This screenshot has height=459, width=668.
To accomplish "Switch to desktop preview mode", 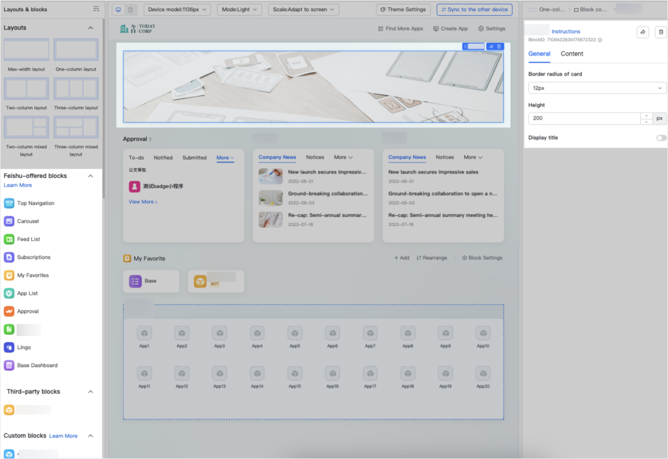I will pyautogui.click(x=118, y=9).
